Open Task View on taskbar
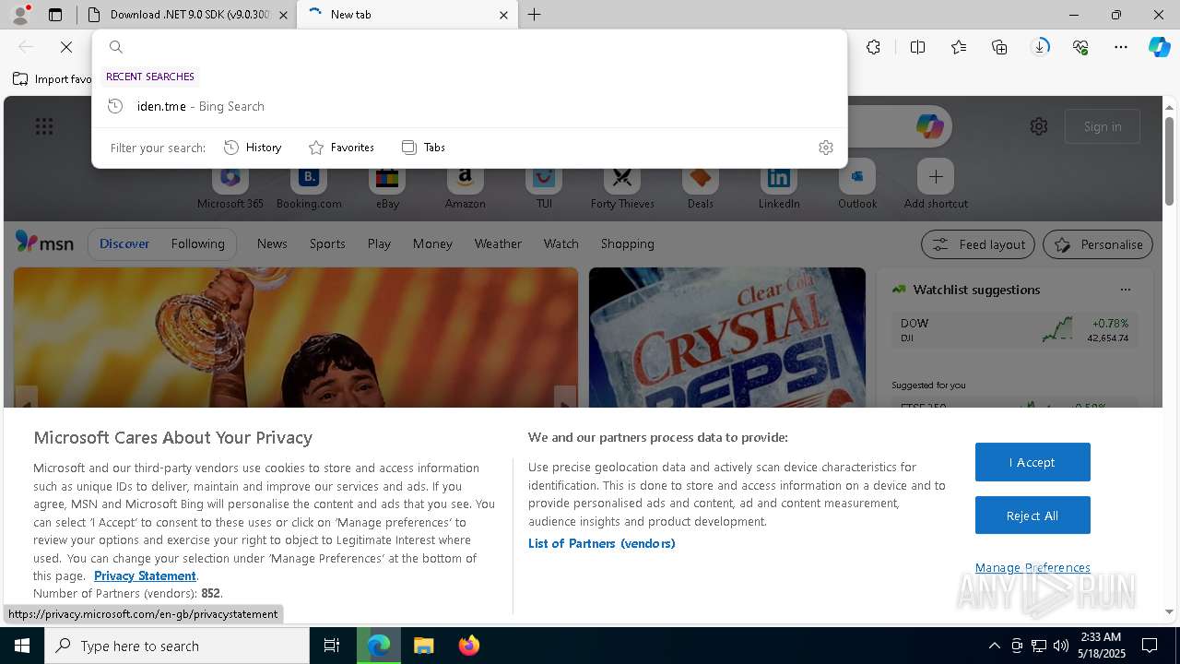1180x664 pixels. tap(332, 646)
